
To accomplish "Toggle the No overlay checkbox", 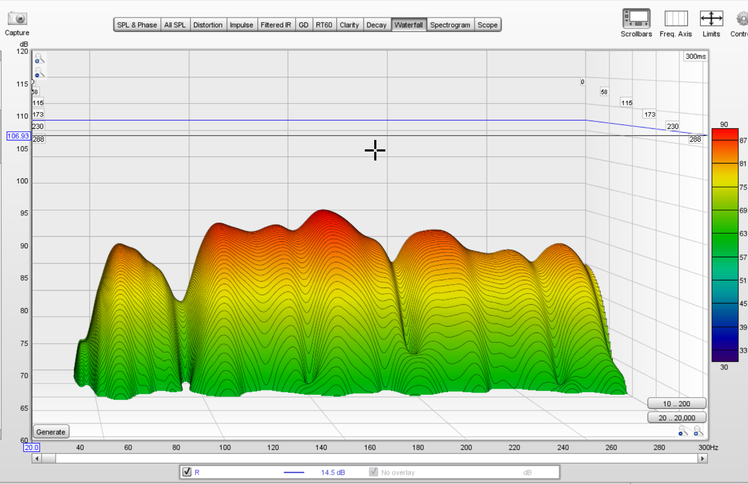I will coord(374,472).
